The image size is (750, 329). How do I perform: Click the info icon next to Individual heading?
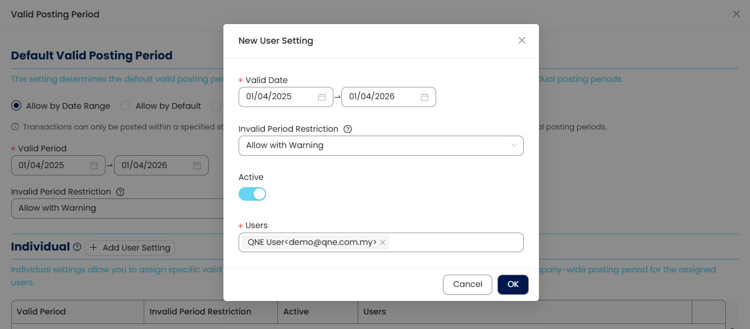click(77, 247)
